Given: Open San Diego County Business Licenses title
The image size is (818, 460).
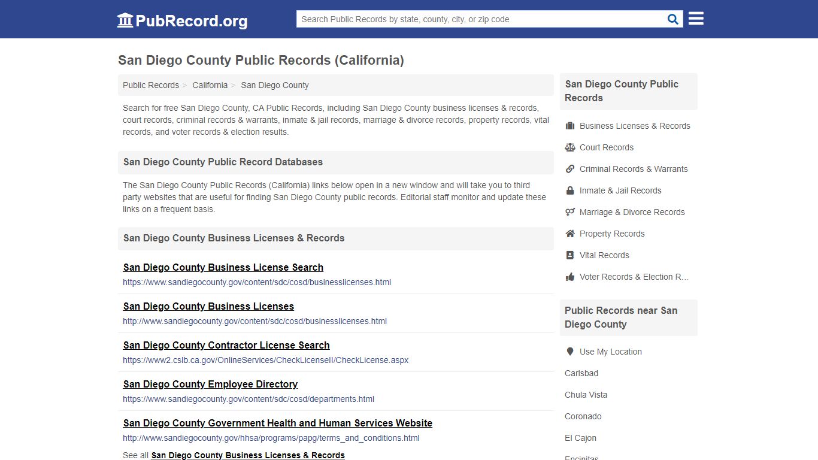Looking at the screenshot, I should tap(208, 306).
